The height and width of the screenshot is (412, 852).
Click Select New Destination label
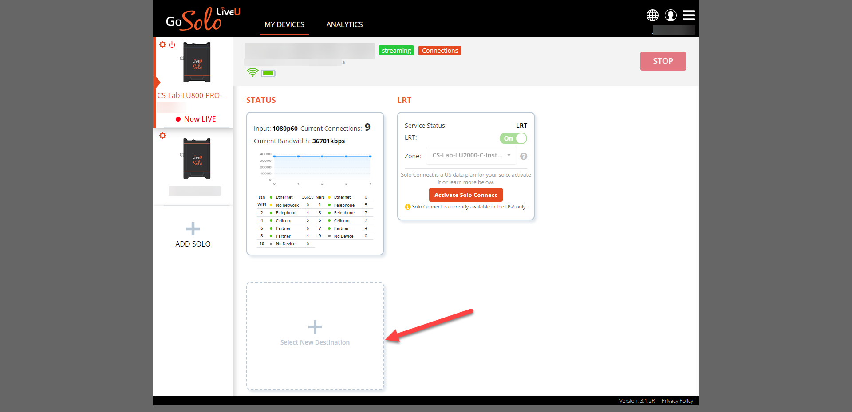tap(315, 342)
